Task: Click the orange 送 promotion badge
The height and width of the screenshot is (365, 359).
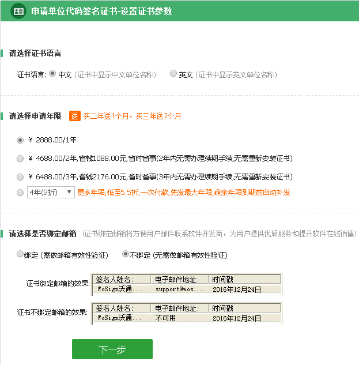Action: click(74, 116)
